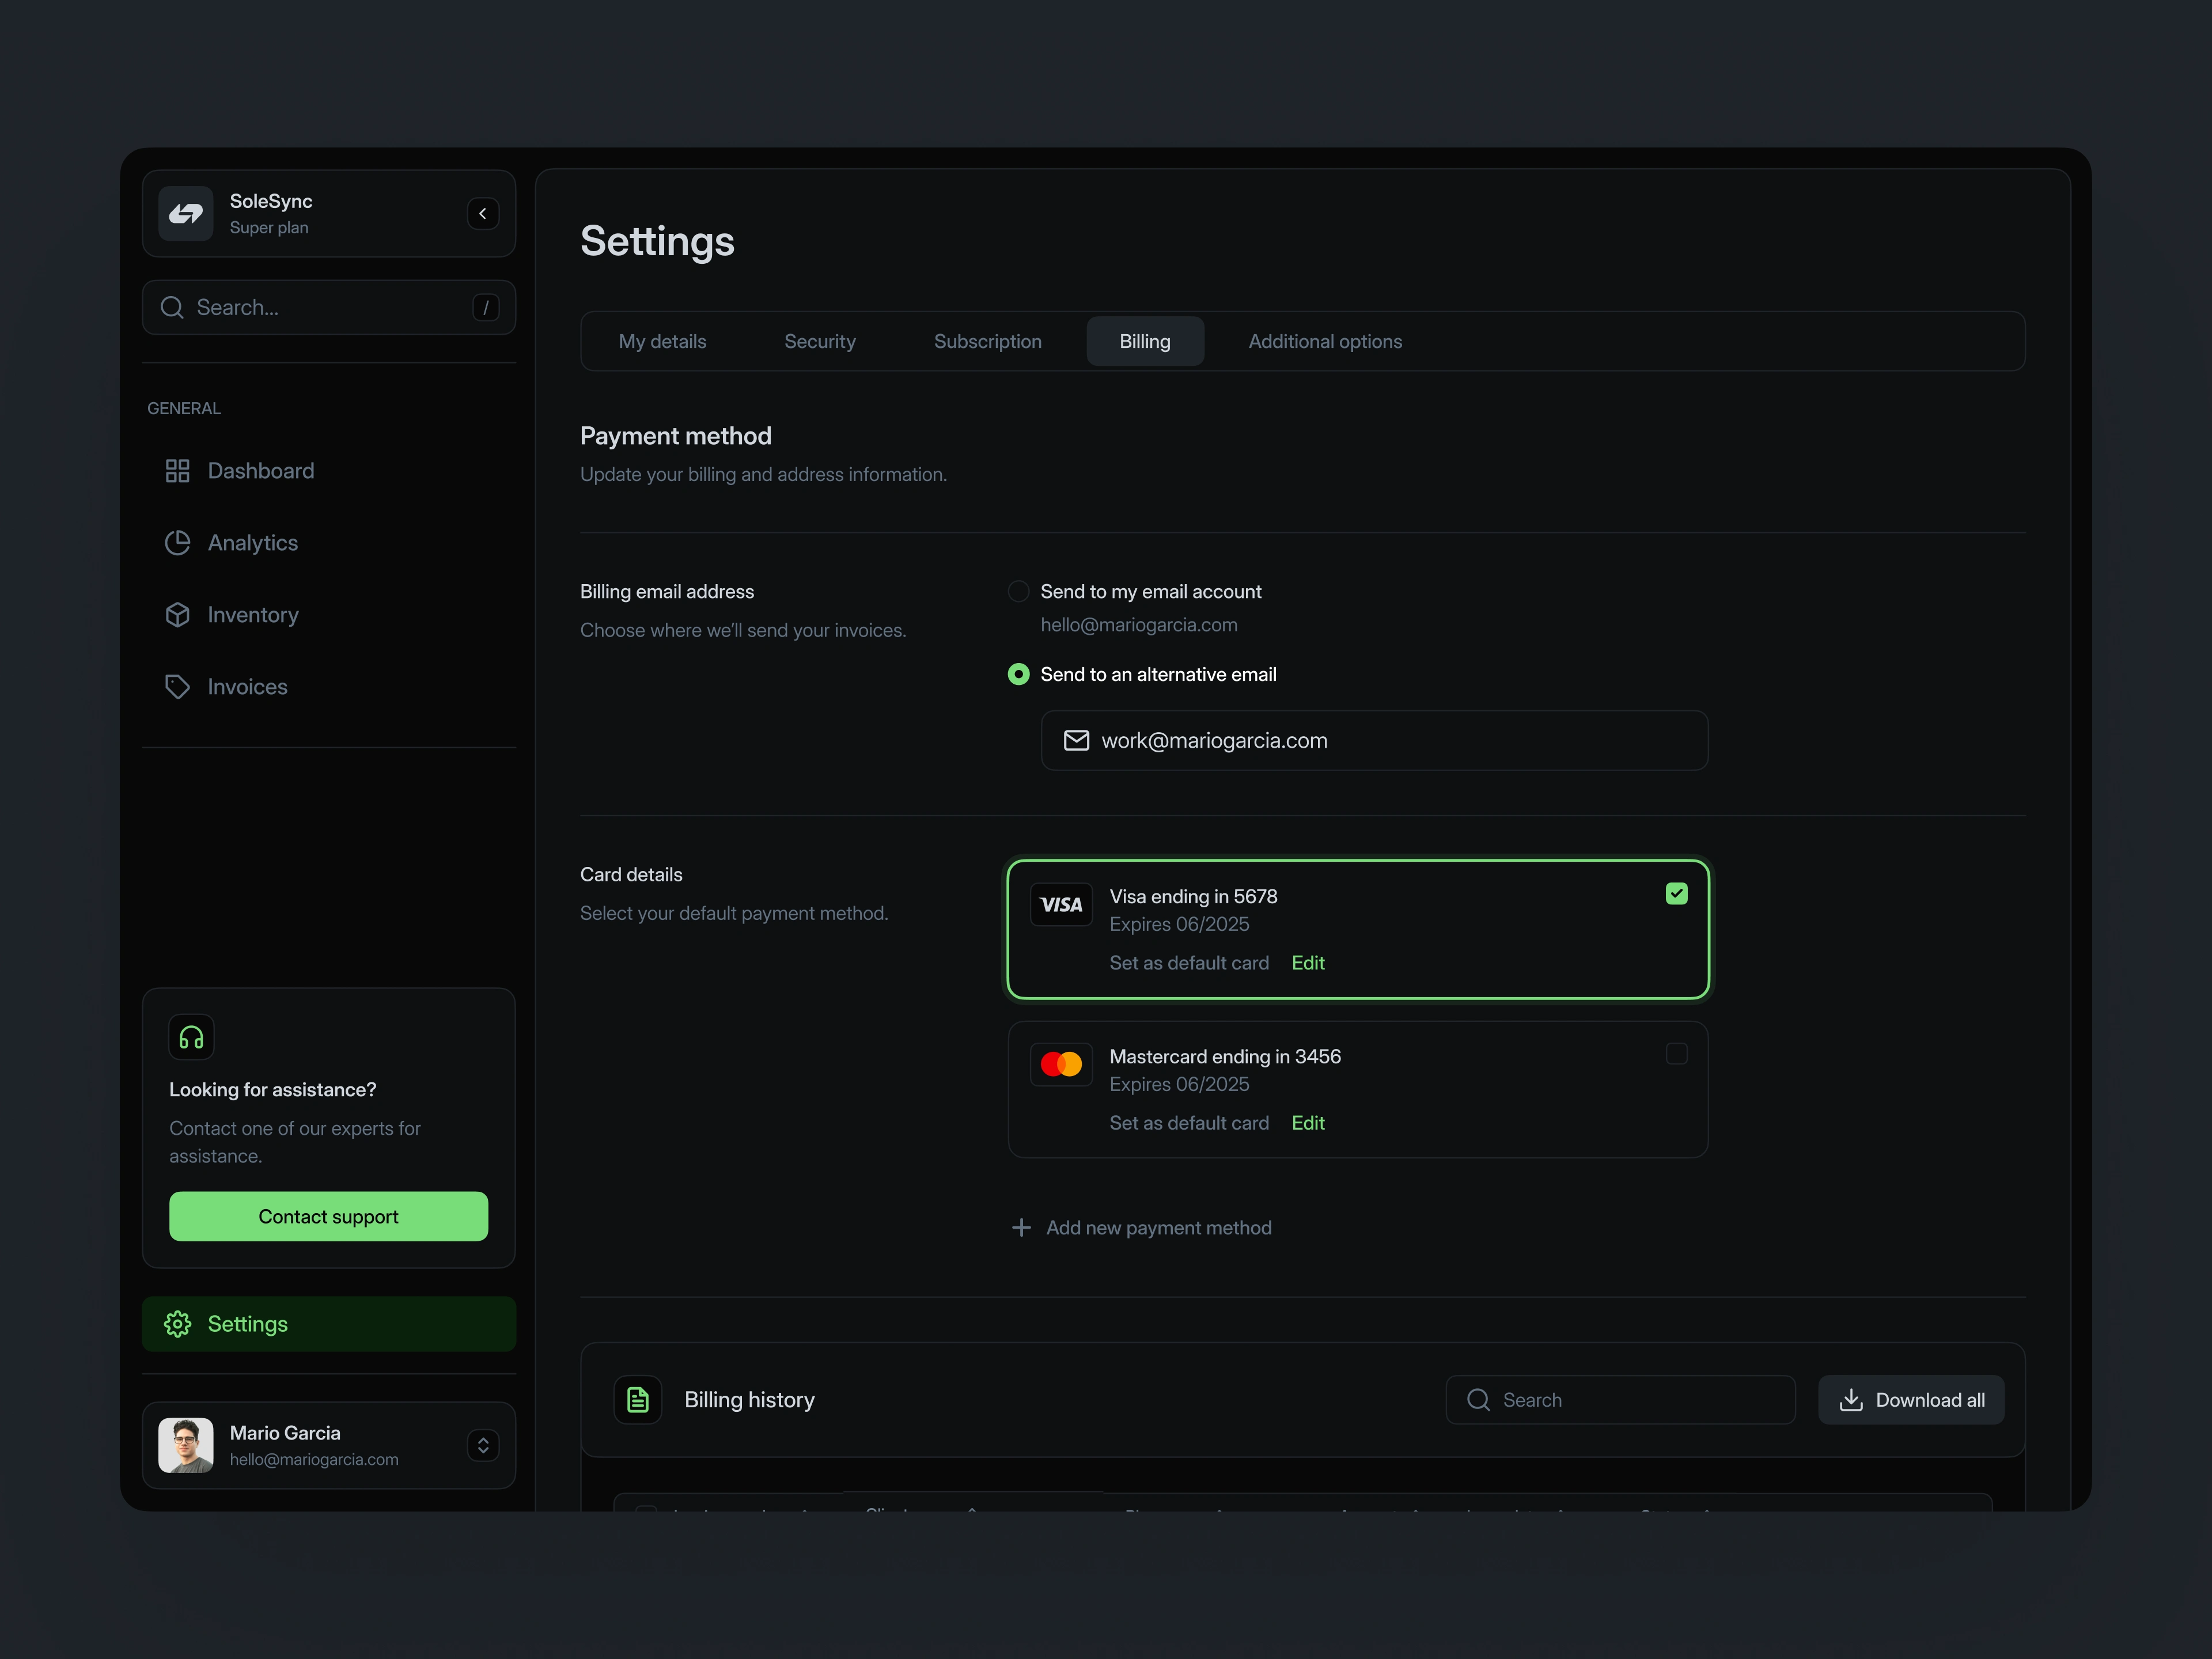Open Inventory via box icon
Screen dimensions: 2212x1659
point(178,615)
